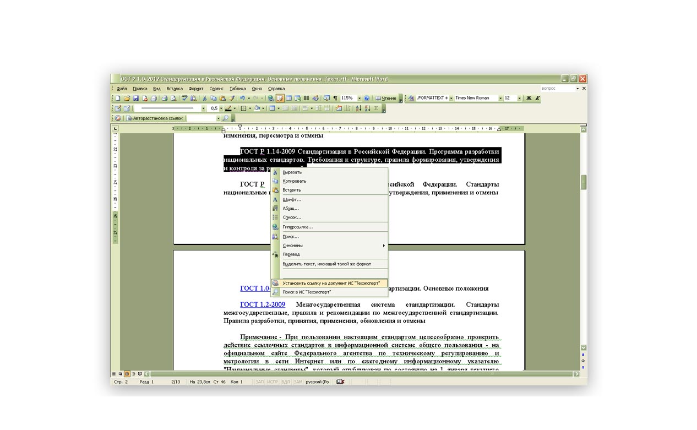Choose Поиск в ИС "Техэксперт"
Viewport: 697px width, 430px height.
(329, 292)
